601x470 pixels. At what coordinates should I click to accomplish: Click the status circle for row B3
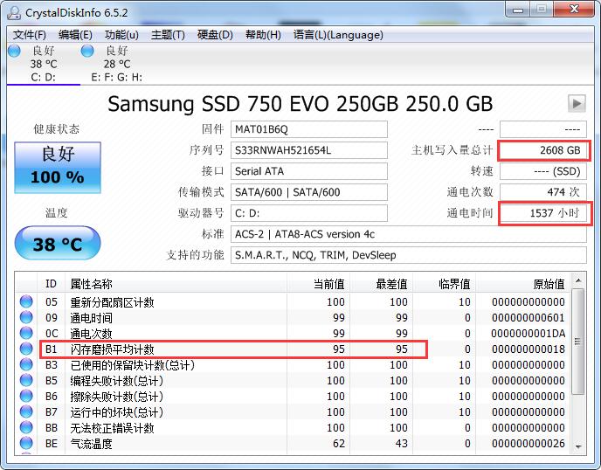point(26,364)
